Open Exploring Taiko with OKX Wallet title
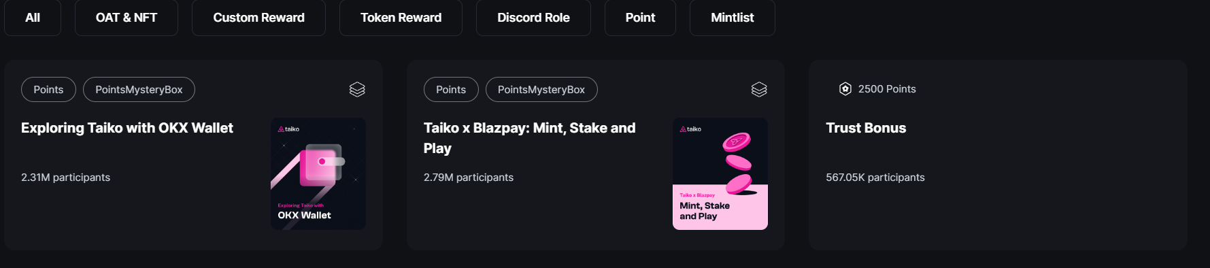Image resolution: width=1210 pixels, height=268 pixels. (x=127, y=128)
